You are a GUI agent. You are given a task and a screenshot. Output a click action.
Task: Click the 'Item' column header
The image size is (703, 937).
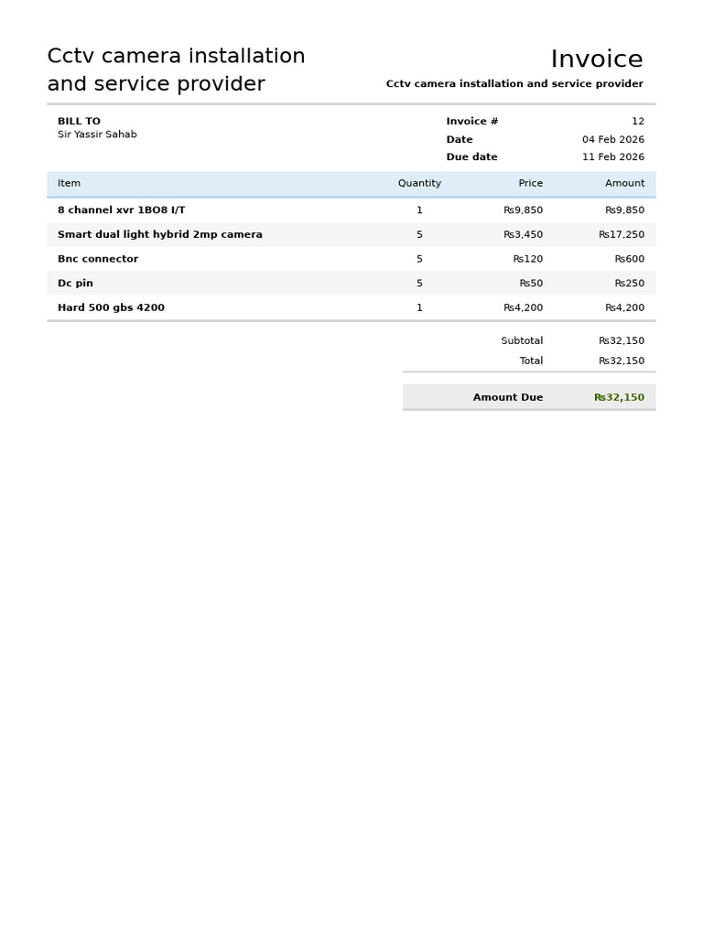69,183
